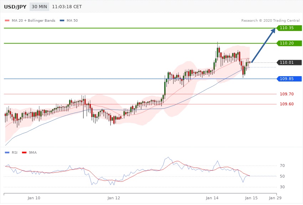Click the USD/JPY symbol title
The width and height of the screenshot is (303, 205).
coord(15,7)
